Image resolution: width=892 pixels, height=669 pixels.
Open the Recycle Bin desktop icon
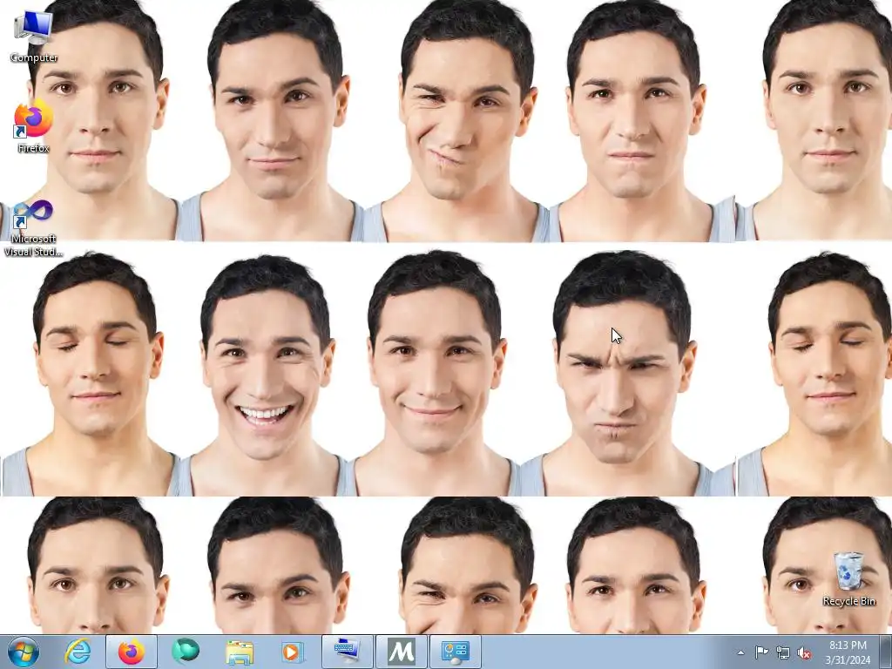[848, 578]
